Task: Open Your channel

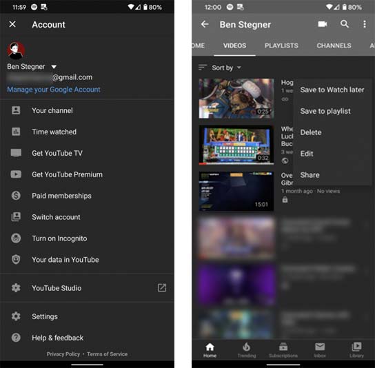Action: pyautogui.click(x=52, y=110)
